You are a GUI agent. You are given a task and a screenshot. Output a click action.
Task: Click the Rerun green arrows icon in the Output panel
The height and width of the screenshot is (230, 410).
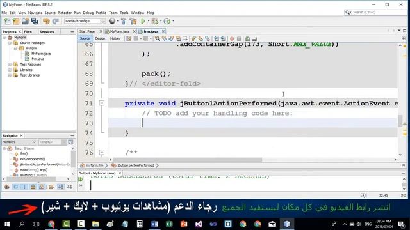[x=81, y=179]
